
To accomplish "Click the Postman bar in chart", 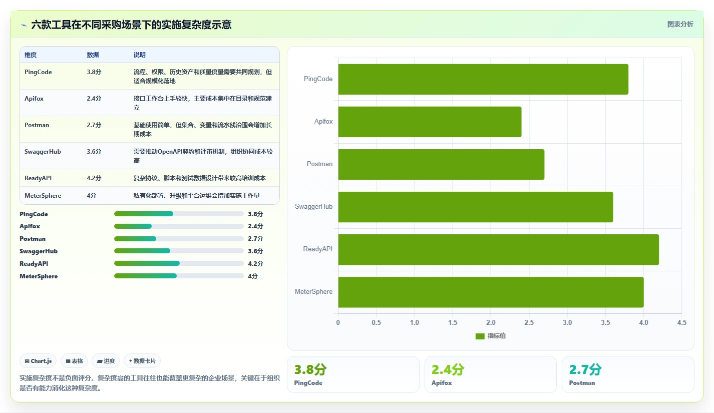I will click(x=441, y=164).
